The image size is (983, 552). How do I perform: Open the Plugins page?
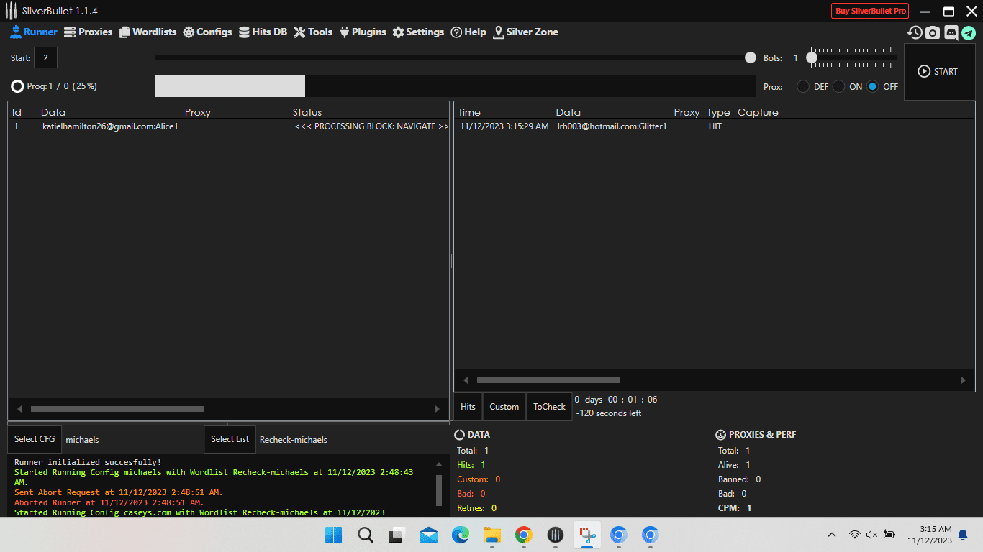pyautogui.click(x=362, y=32)
